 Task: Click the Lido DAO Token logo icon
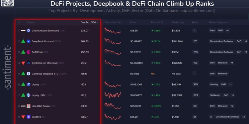pyautogui.click(x=29, y=106)
